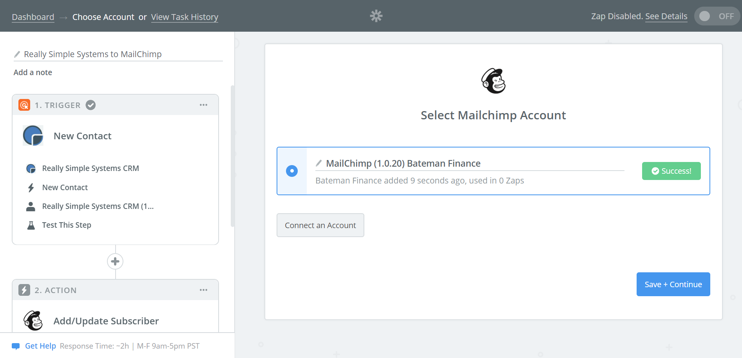Click lightning bolt icon beside New Contact row
Viewport: 742px width, 358px height.
(x=31, y=187)
